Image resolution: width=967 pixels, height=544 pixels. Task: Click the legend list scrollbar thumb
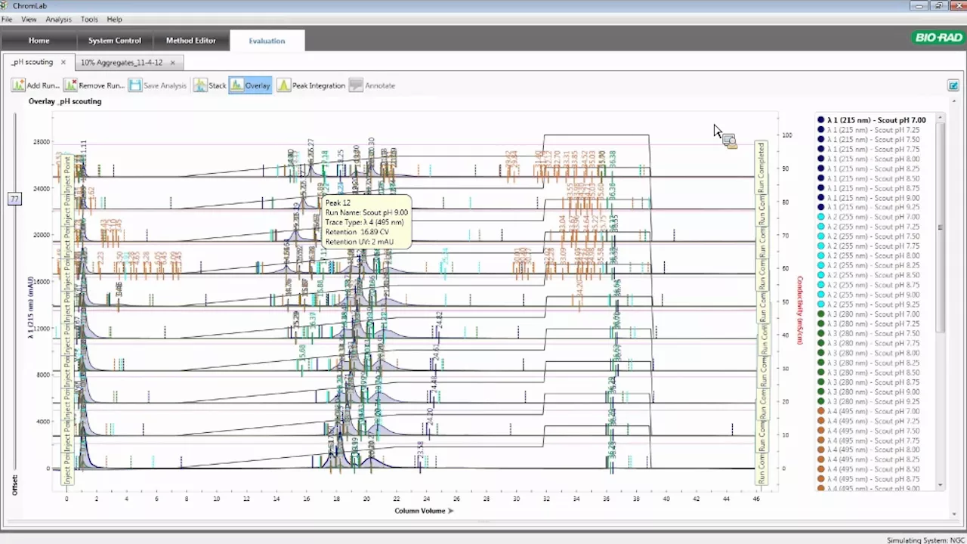[941, 227]
